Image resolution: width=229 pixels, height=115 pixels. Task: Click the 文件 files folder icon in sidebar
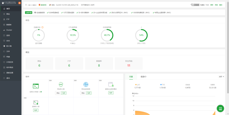[x=4, y=51]
